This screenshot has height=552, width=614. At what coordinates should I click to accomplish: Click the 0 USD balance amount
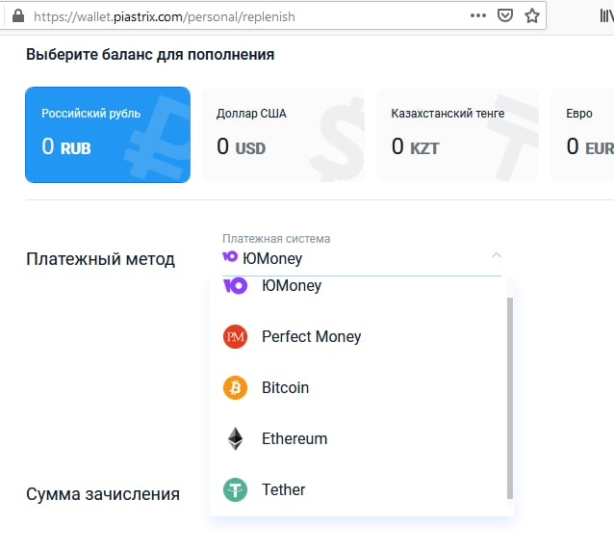point(242,146)
